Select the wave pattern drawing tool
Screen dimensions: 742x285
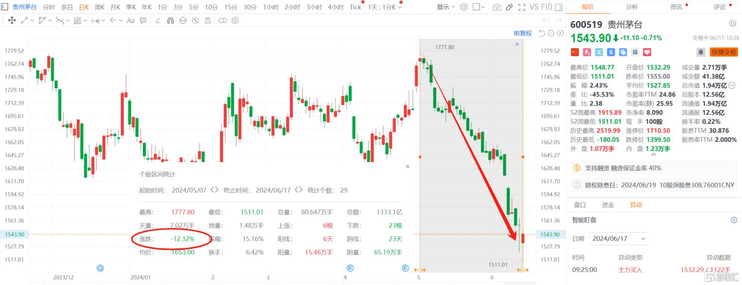[60, 21]
